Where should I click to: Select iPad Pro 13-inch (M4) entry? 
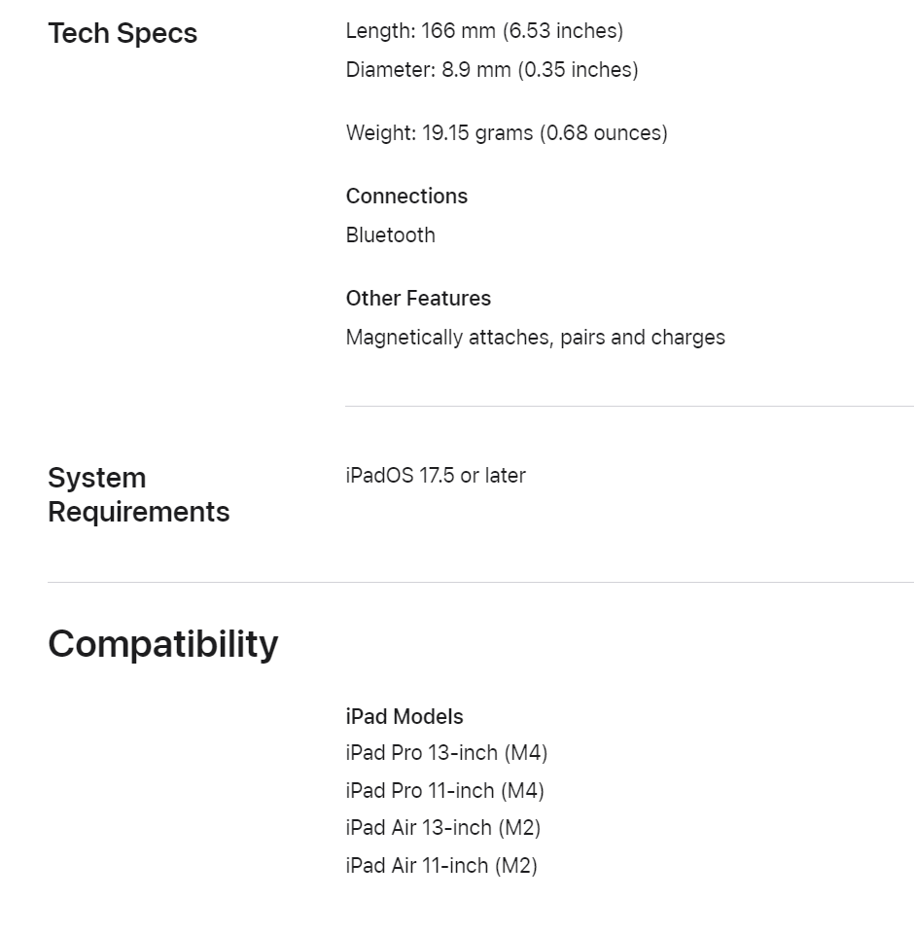click(x=447, y=753)
